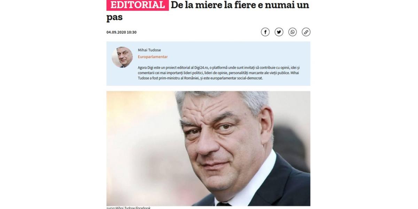Share the article on Twitter
Viewport: 418px width, 209px height.
(279, 32)
